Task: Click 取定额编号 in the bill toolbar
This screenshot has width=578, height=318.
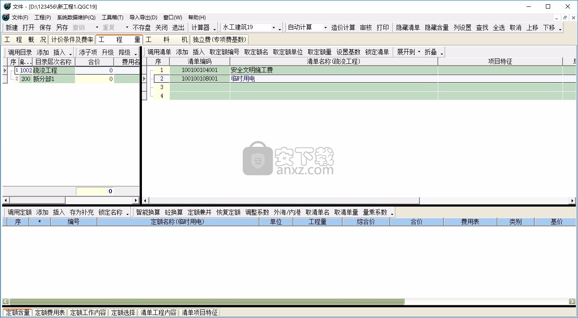Action: pos(224,52)
